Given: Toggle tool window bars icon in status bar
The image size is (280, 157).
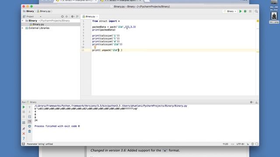Looking at the screenshot, I should [23, 144].
